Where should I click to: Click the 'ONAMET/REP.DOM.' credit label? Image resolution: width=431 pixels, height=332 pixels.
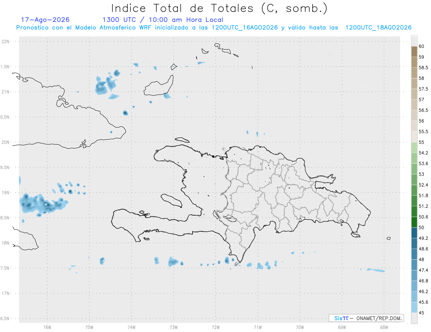379,318
